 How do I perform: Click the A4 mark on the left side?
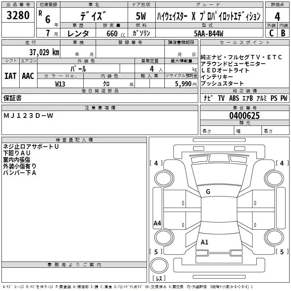(x=157, y=223)
